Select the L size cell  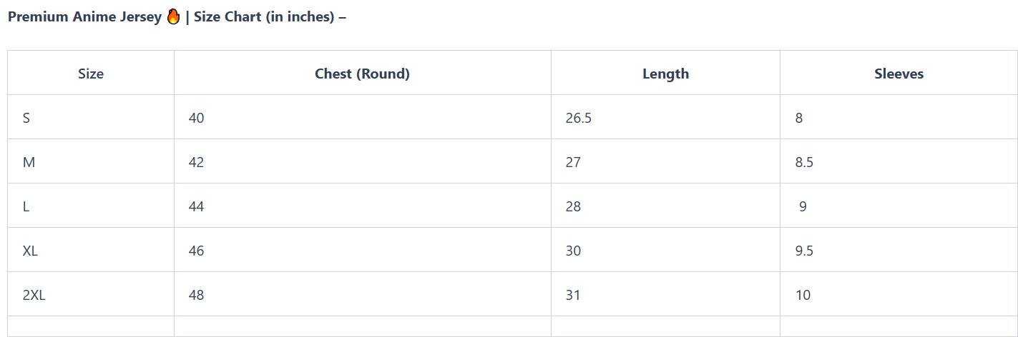(x=26, y=206)
